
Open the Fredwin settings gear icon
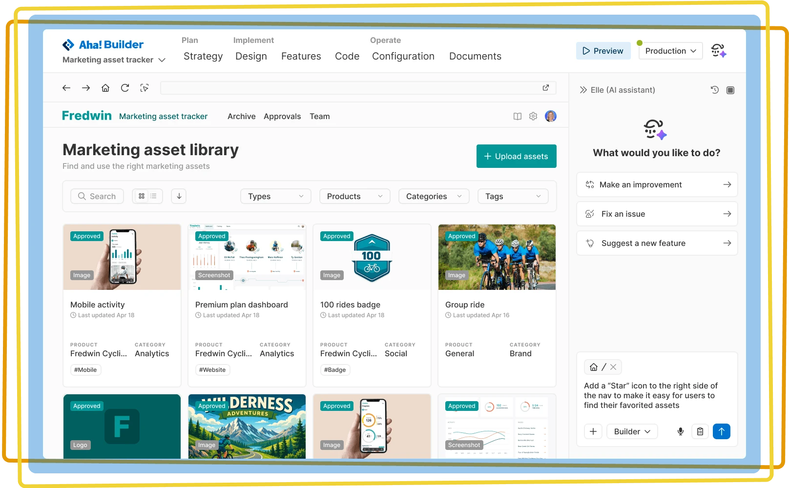click(533, 116)
